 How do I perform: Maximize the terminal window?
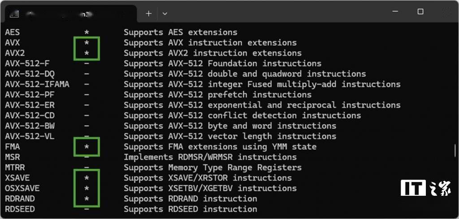click(x=420, y=11)
